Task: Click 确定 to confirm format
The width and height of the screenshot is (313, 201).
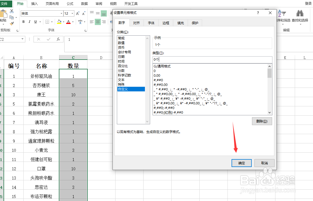Action: 242,163
